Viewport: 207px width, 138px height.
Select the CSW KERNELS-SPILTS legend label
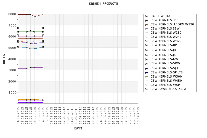click(166, 72)
